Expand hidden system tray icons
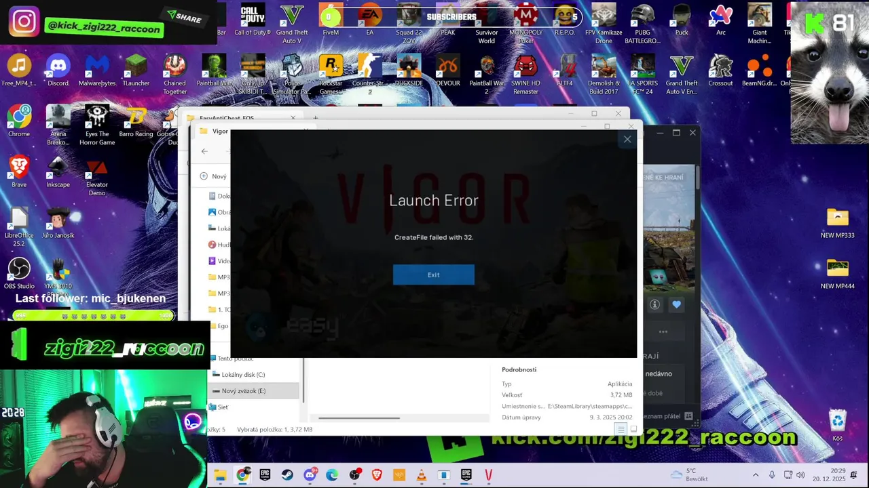869x488 pixels. (x=756, y=475)
